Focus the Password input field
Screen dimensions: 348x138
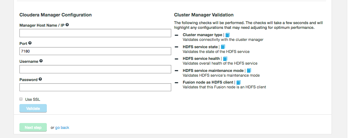click(x=95, y=87)
